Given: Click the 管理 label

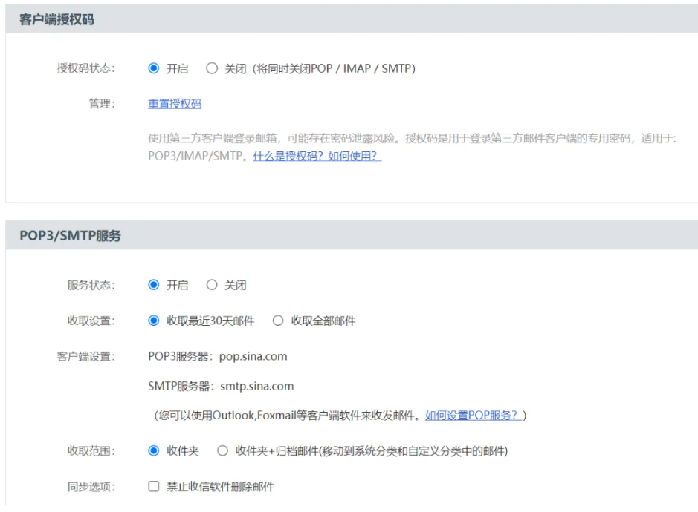Looking at the screenshot, I should tap(102, 104).
